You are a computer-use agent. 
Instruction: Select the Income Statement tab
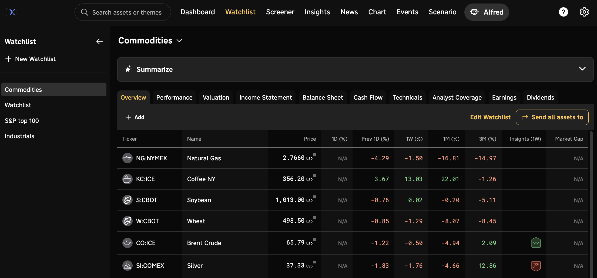tap(266, 97)
